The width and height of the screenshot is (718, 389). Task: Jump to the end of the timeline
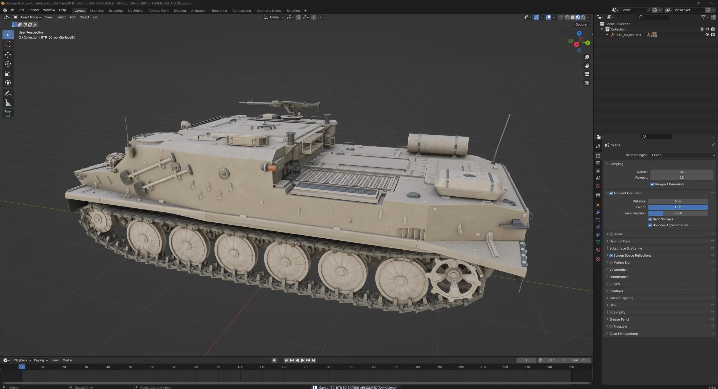314,360
